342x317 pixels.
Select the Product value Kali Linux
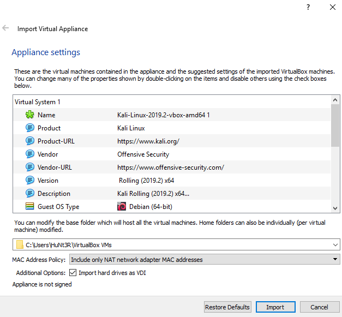[x=131, y=128]
